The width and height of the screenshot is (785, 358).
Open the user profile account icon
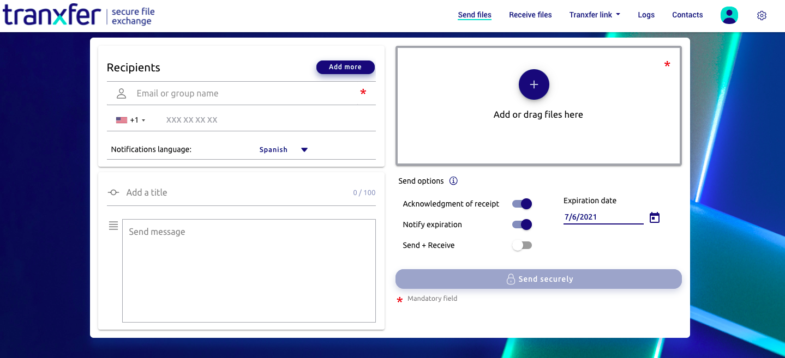click(729, 15)
